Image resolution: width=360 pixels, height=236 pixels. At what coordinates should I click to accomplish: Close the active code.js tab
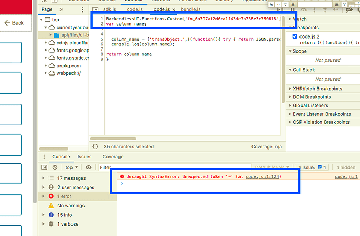pyautogui.click(x=174, y=9)
